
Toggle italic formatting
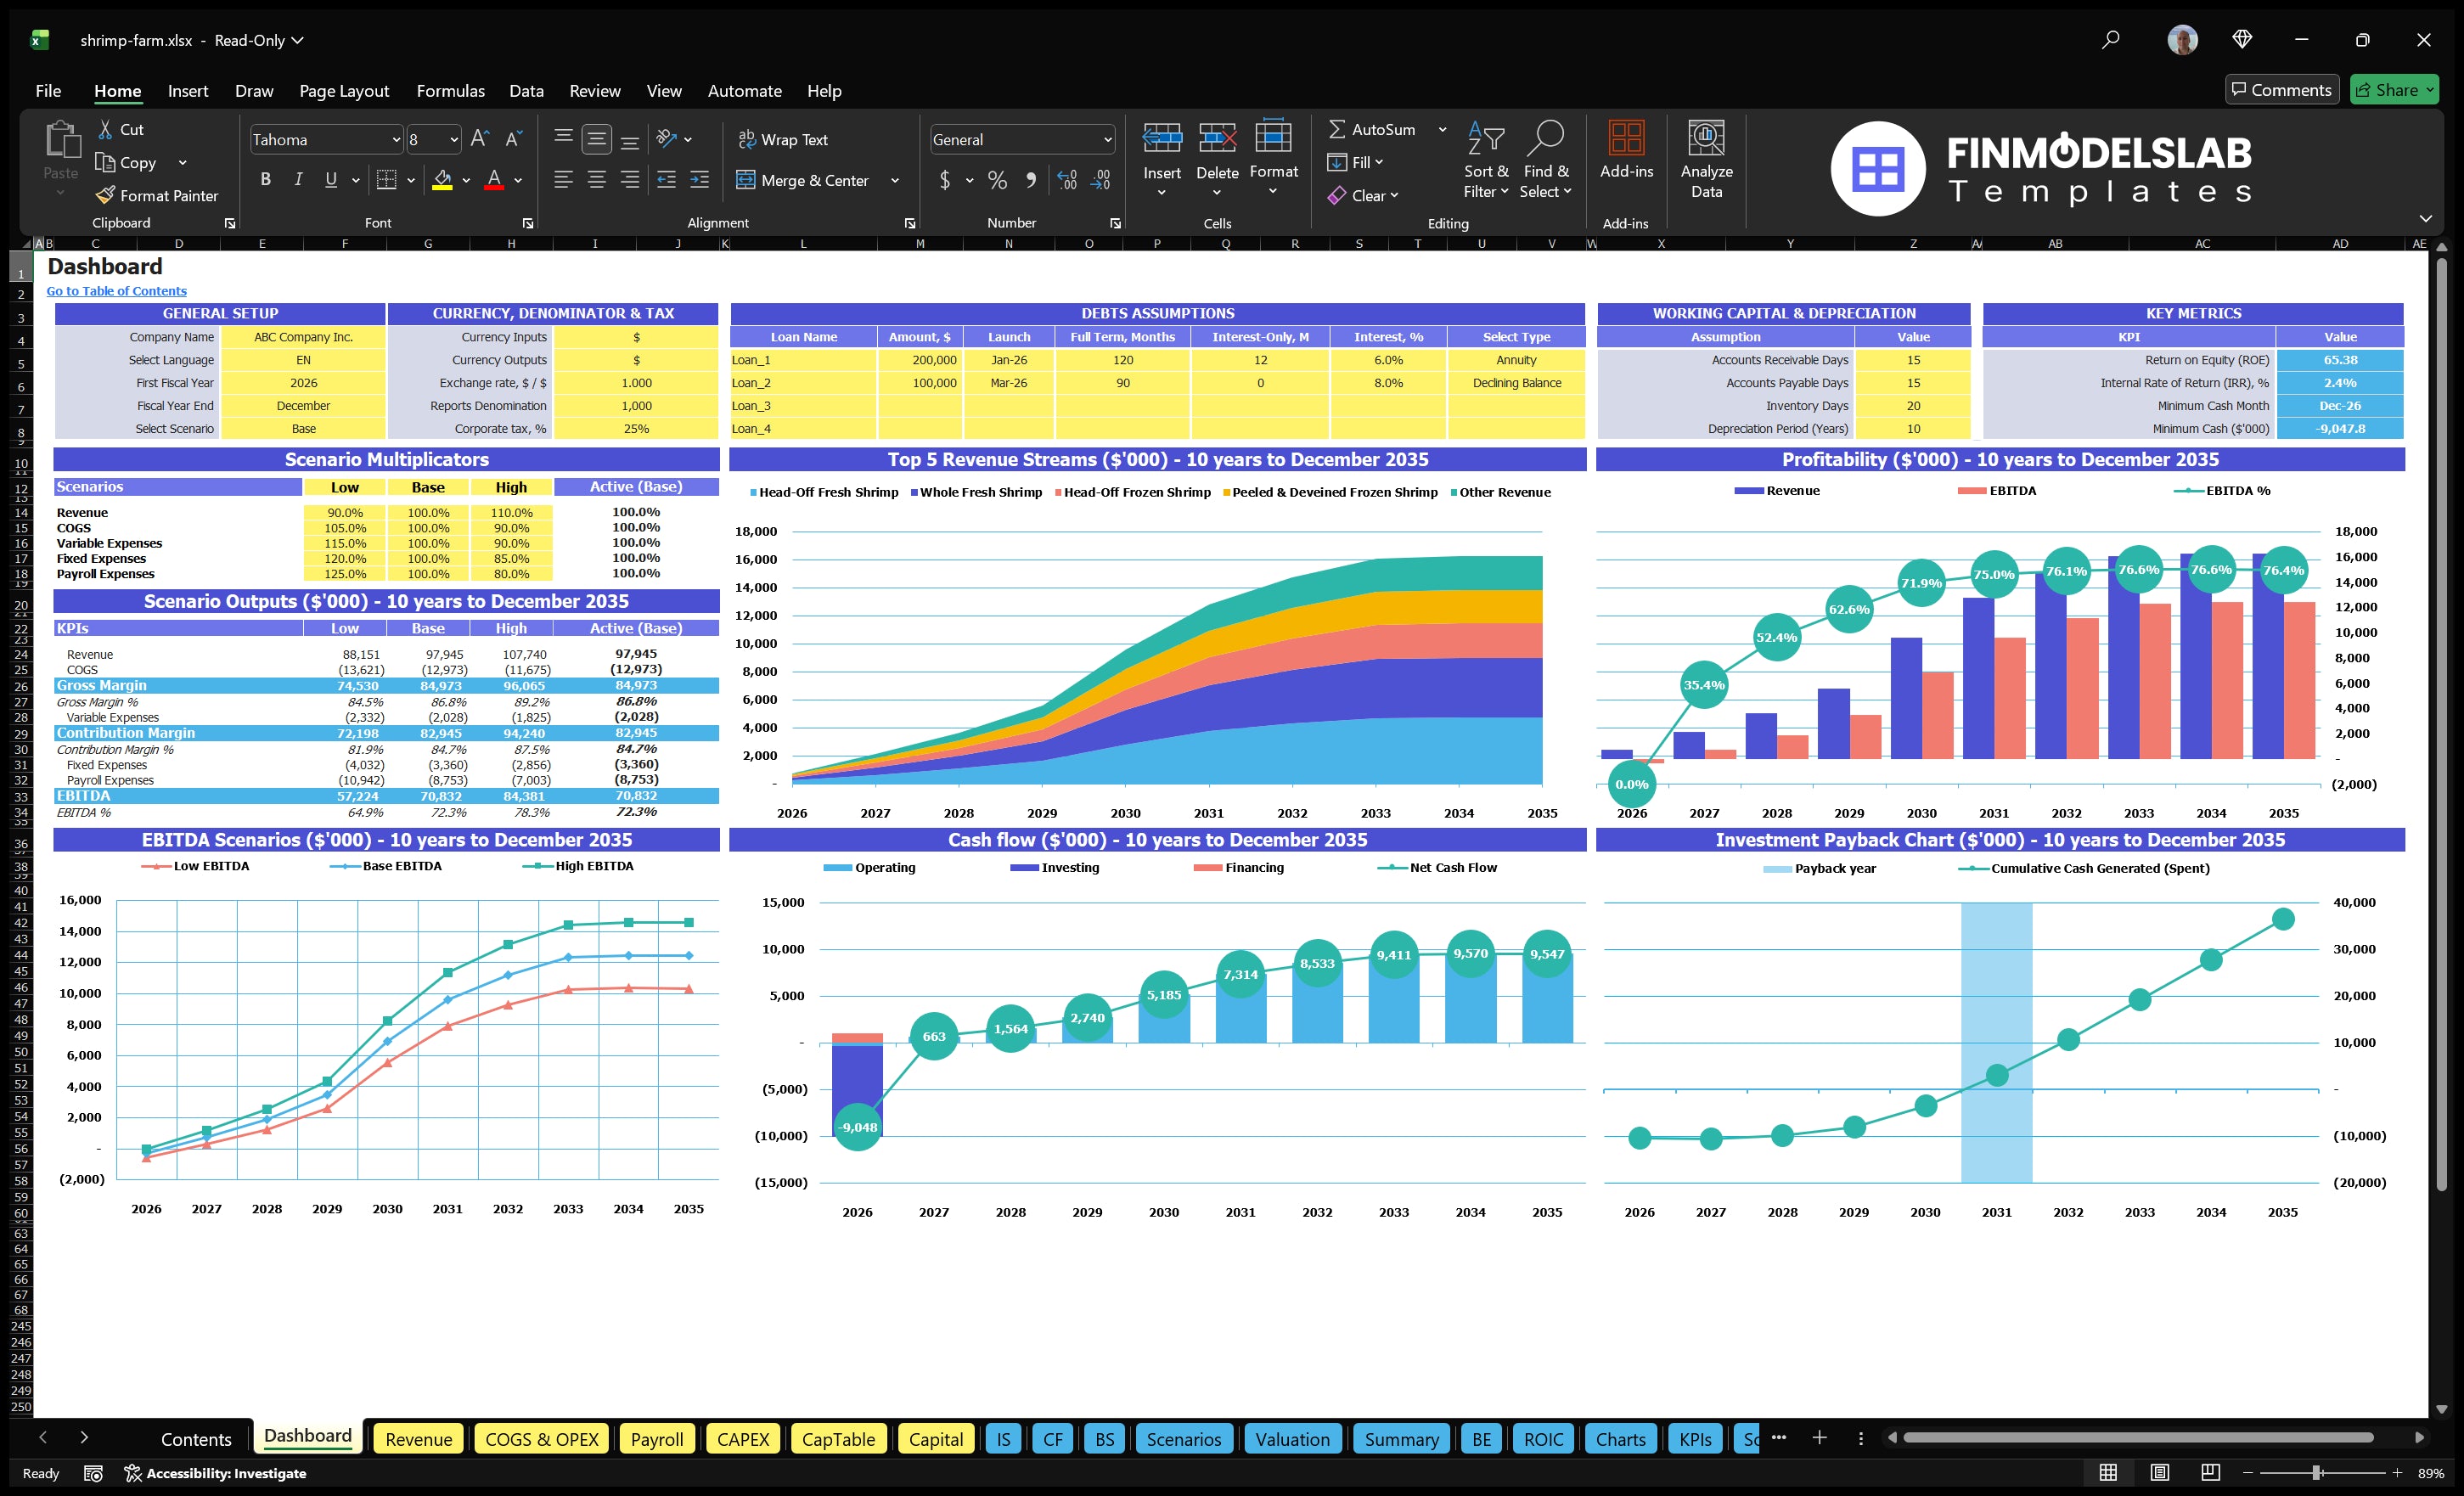297,179
